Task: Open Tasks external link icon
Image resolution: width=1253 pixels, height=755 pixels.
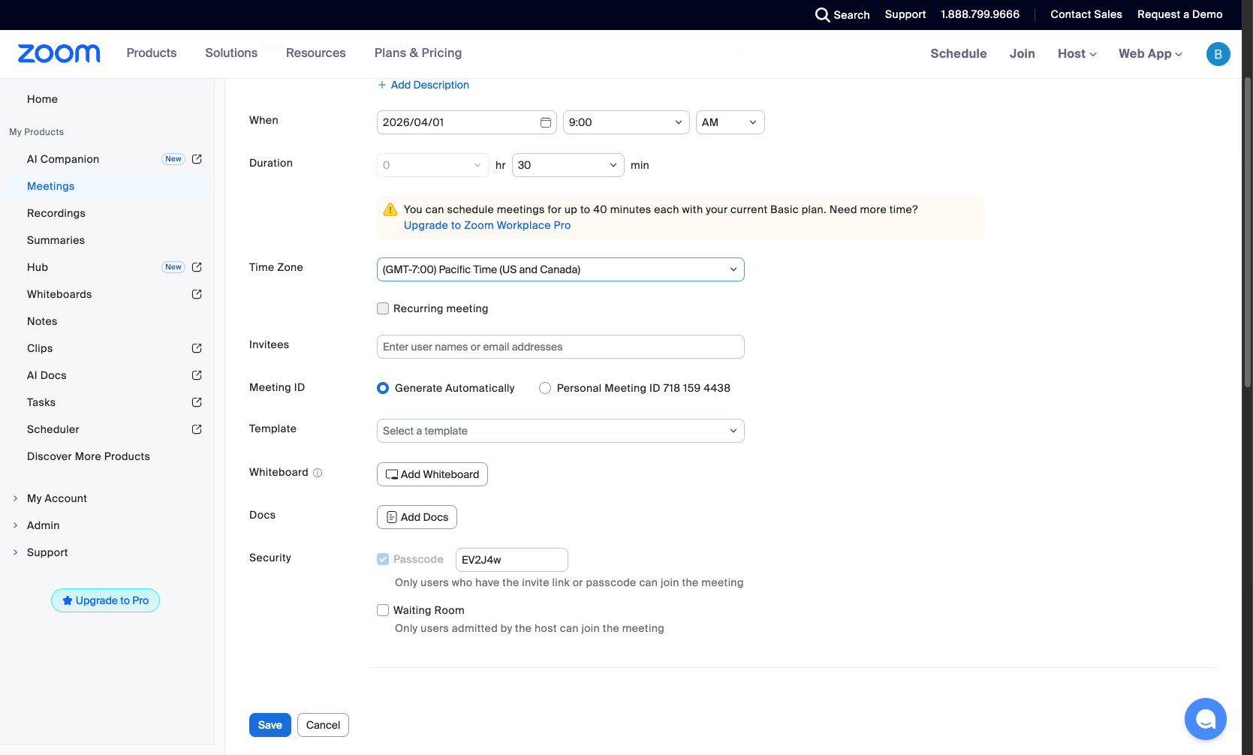Action: pyautogui.click(x=197, y=402)
